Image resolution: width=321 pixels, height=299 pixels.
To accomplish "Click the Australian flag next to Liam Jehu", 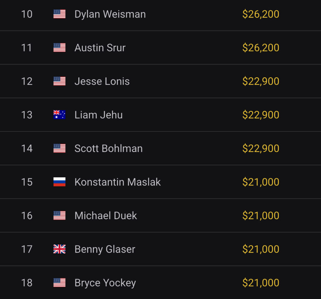I will (59, 115).
